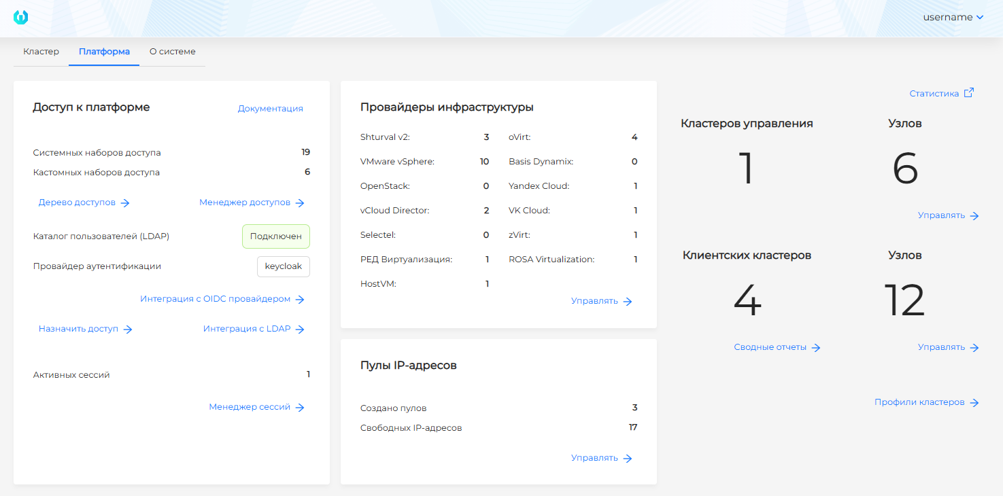The image size is (1003, 496).
Task: Open the Документация link
Action: pyautogui.click(x=270, y=109)
